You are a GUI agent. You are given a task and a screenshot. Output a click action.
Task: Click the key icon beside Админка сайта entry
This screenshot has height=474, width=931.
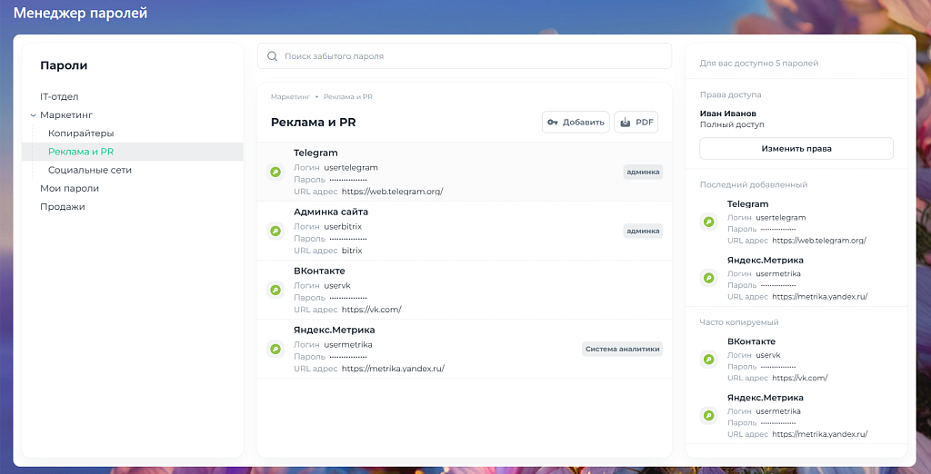tap(275, 231)
